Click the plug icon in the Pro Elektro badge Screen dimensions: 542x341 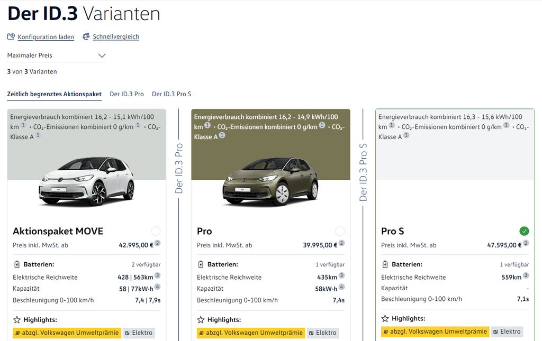pos(313,333)
